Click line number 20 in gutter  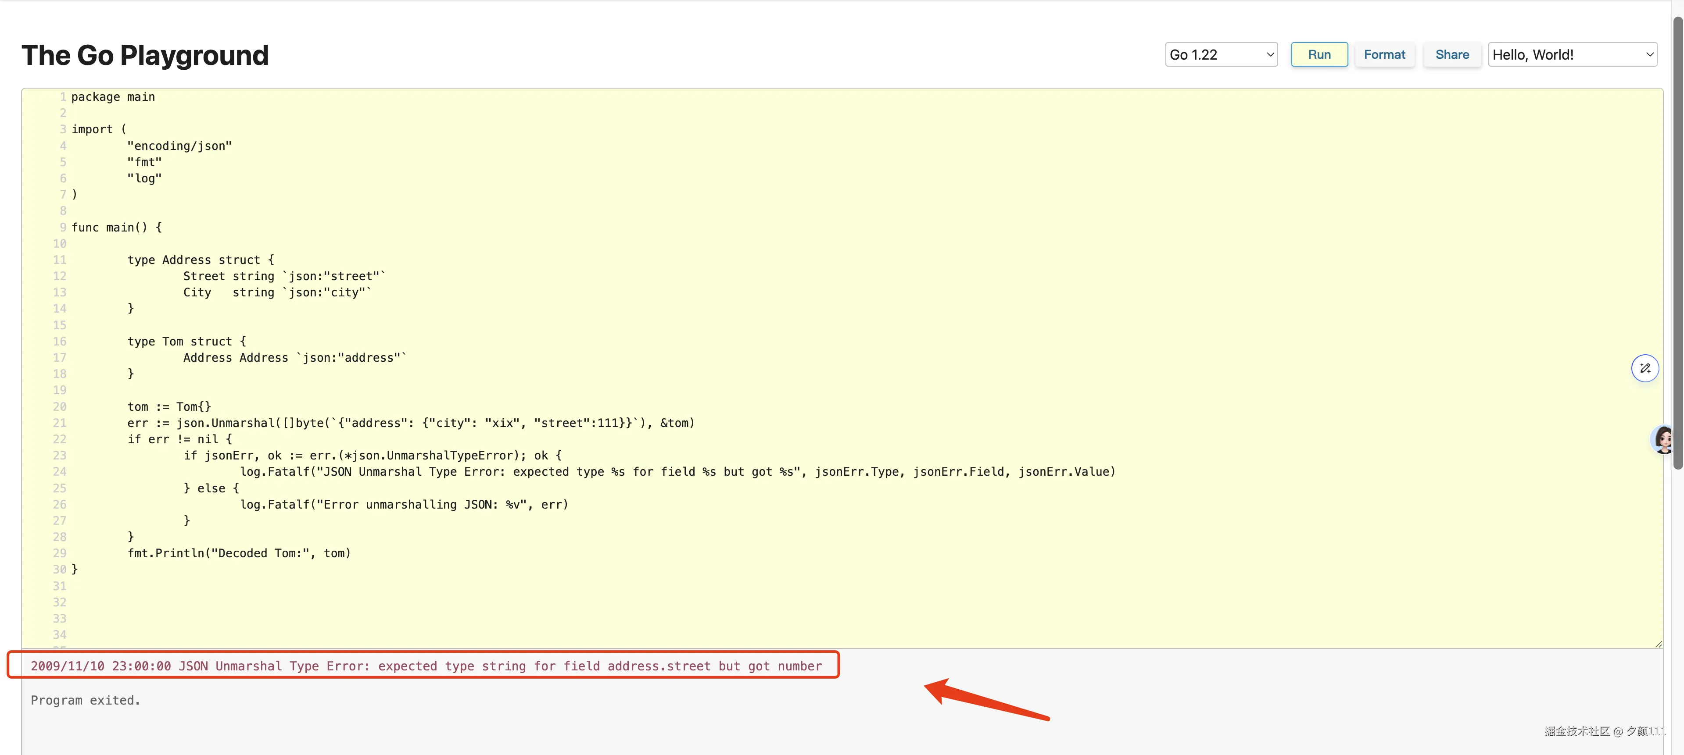[60, 406]
